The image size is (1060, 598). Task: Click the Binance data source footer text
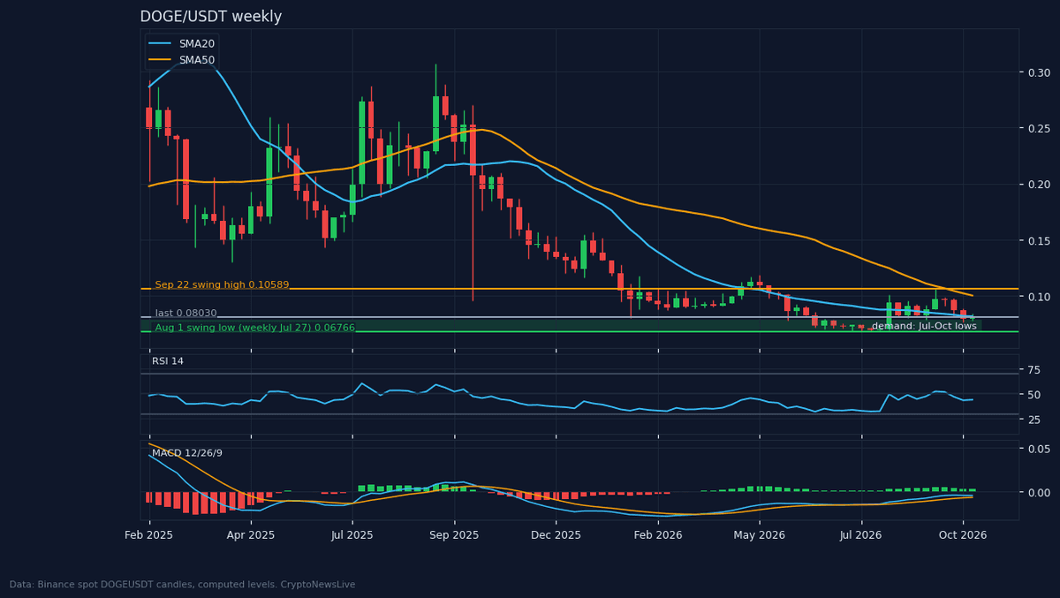click(x=183, y=585)
